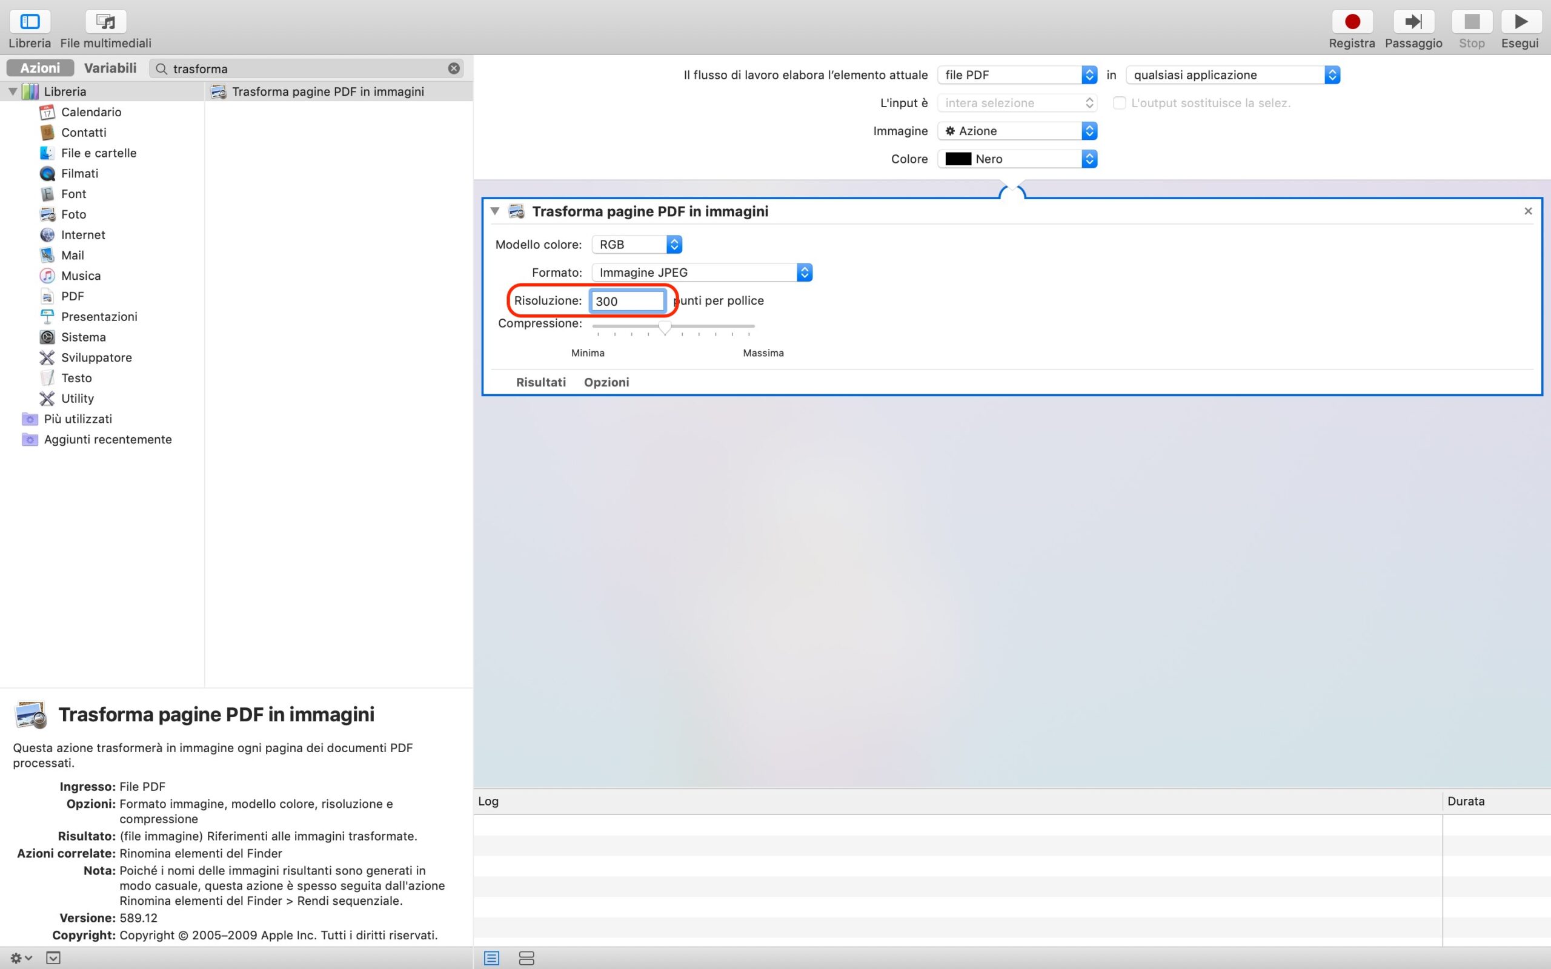Collapse the Libreria tree
The height and width of the screenshot is (969, 1551).
(12, 91)
